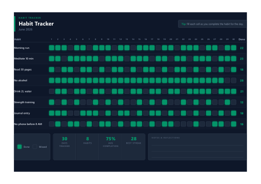This screenshot has height=184, width=261.
Task: Mark Drink 2L water day 1 done
Action: pyautogui.click(x=52, y=91)
